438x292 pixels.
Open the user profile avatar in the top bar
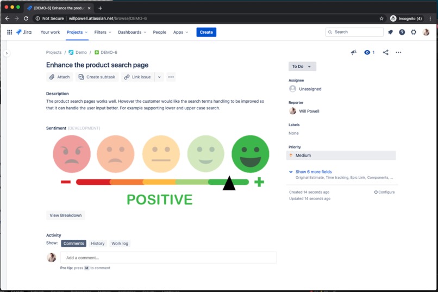[x=426, y=32]
